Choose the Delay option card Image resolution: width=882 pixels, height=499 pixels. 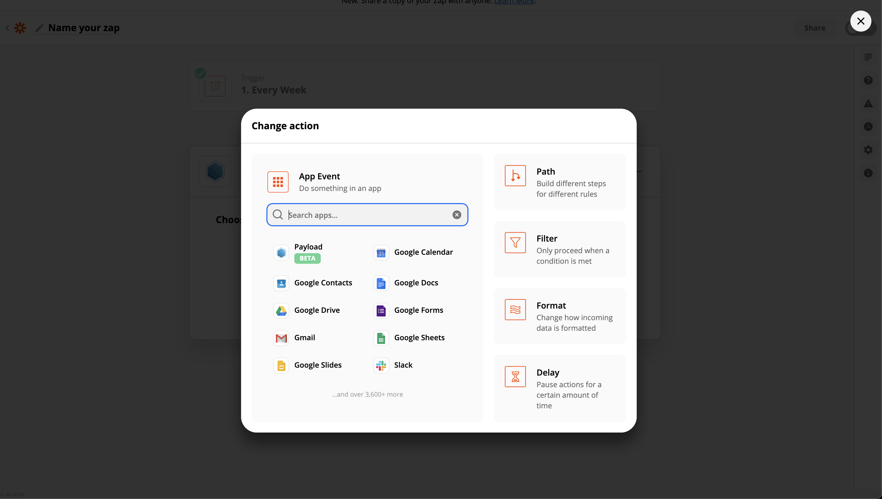coord(560,388)
